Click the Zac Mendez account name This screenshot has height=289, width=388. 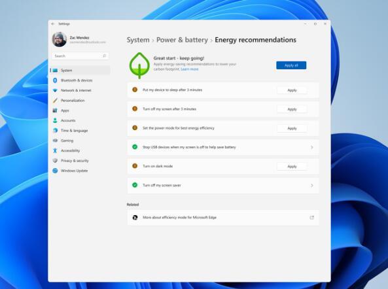tap(79, 37)
